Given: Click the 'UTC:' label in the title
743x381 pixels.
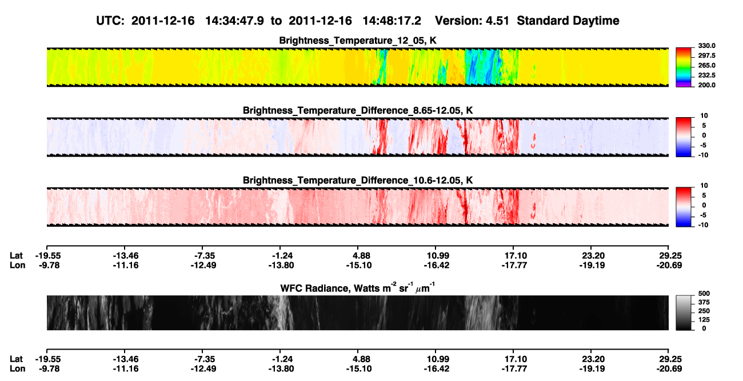Looking at the screenshot, I should click(111, 21).
